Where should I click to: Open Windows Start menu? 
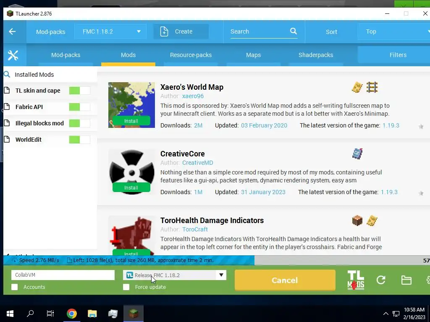(x=10, y=314)
